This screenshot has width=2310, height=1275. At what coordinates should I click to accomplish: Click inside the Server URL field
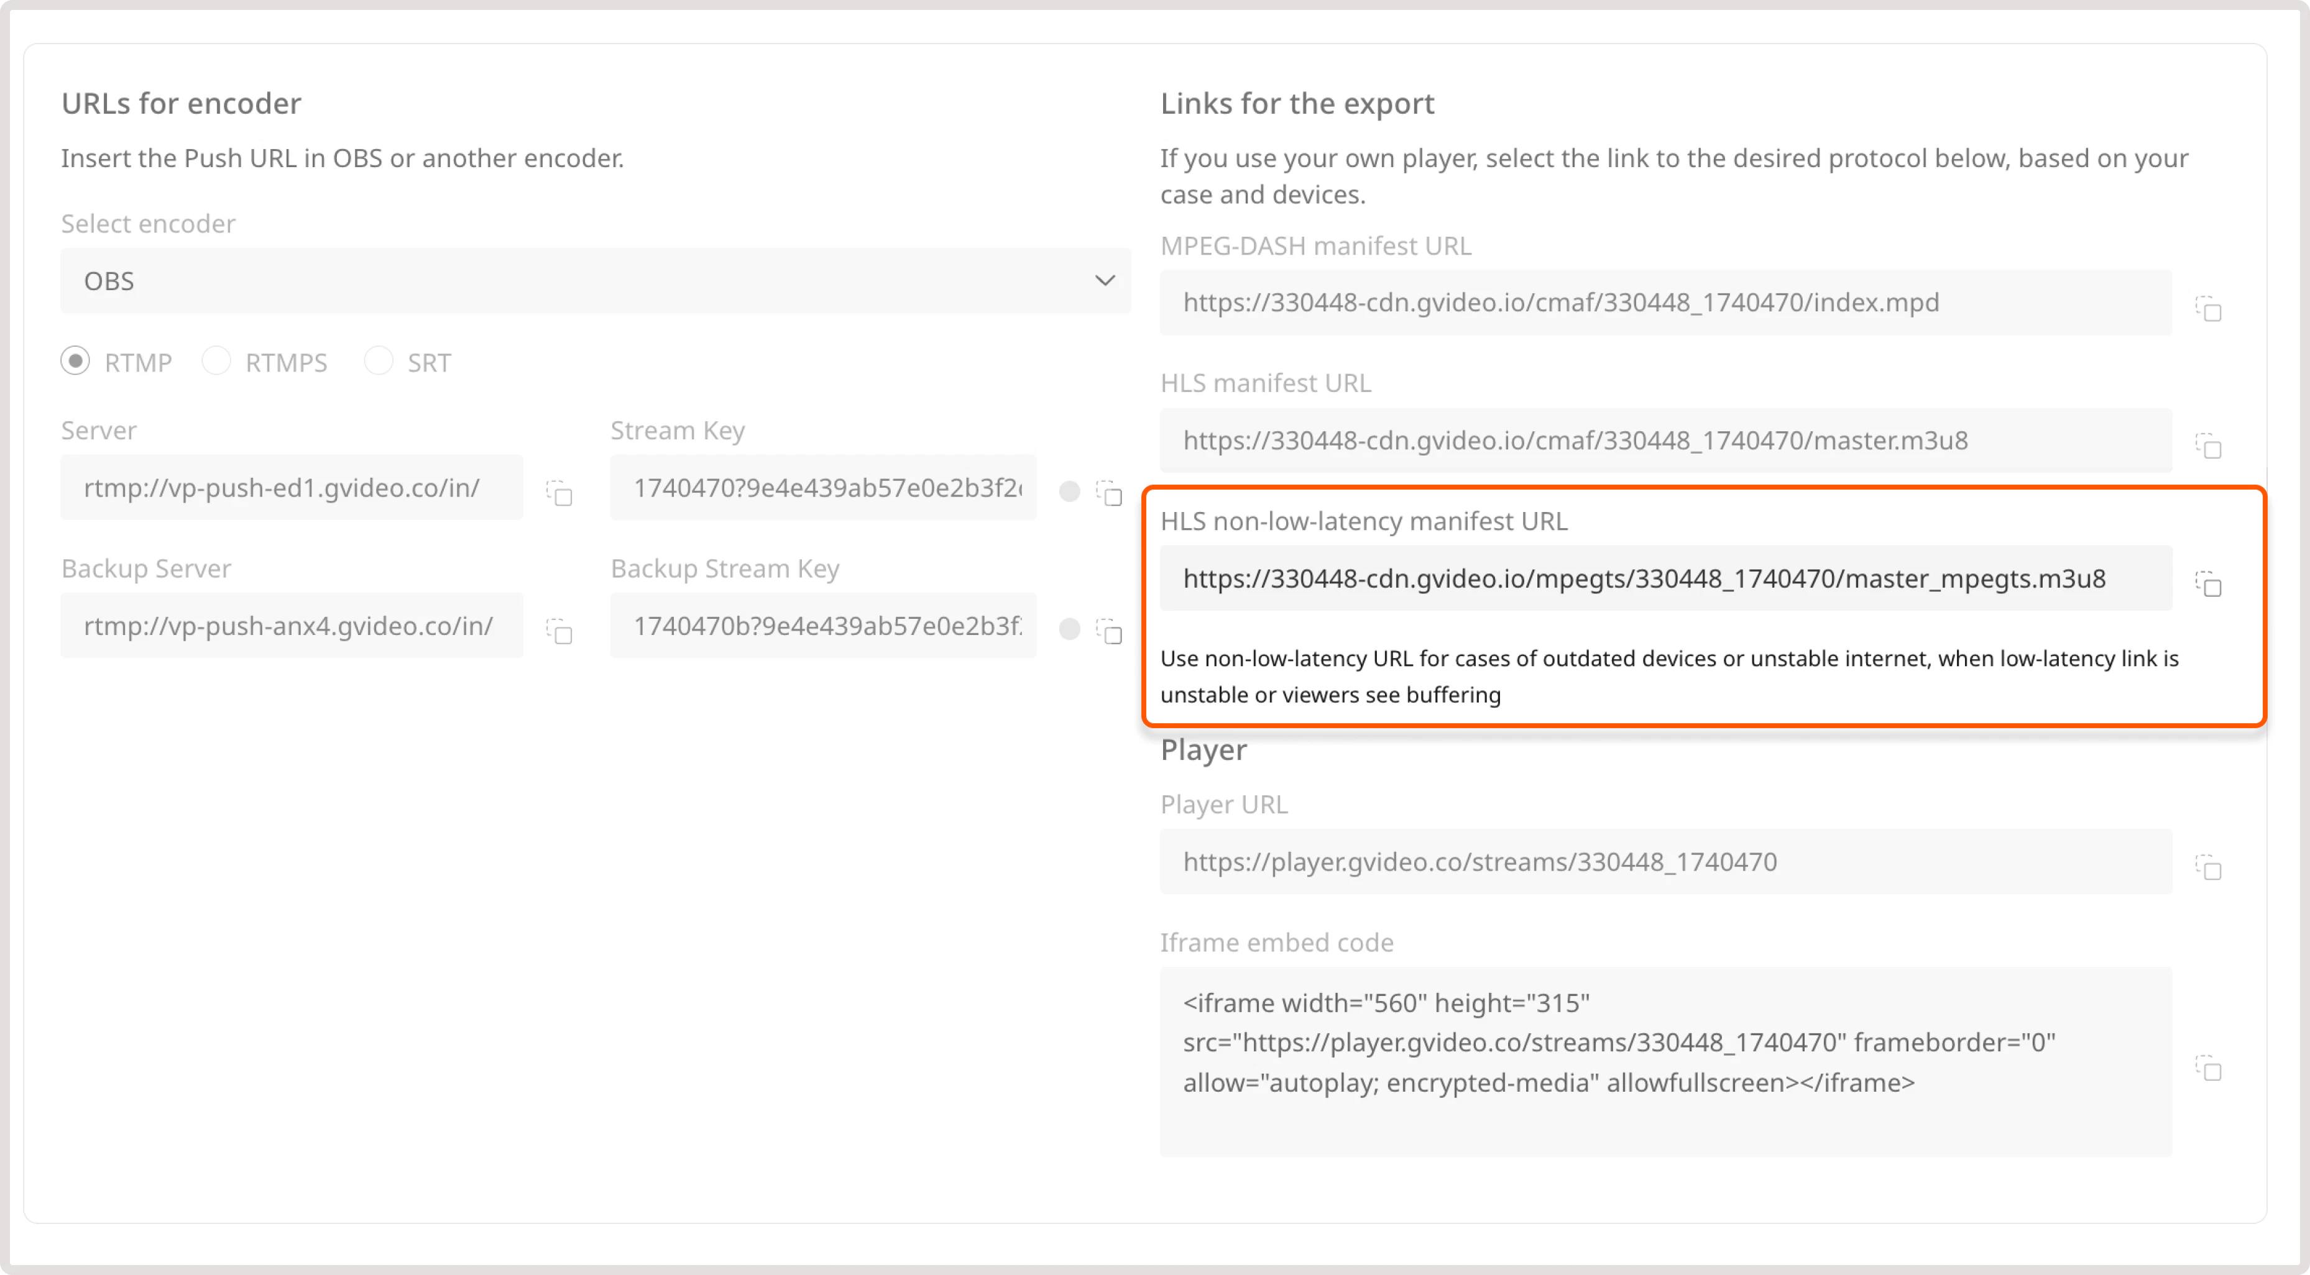(x=292, y=487)
